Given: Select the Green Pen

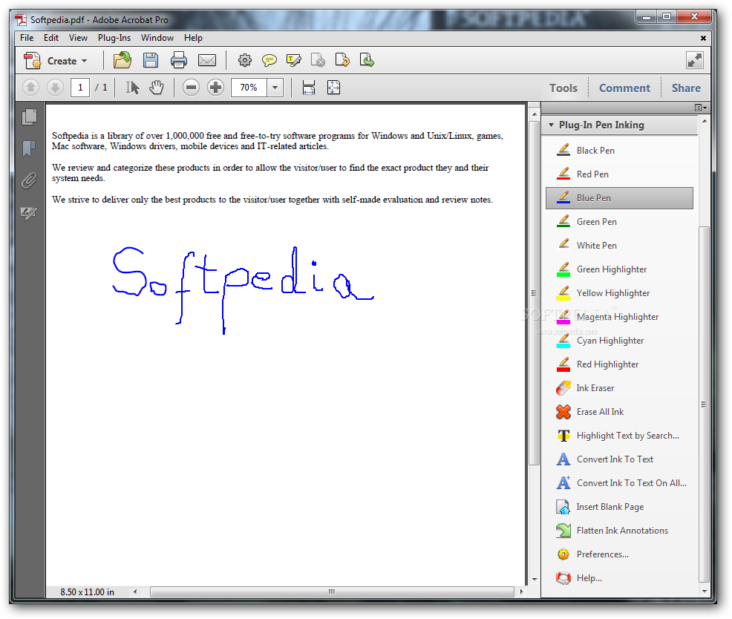Looking at the screenshot, I should click(619, 222).
